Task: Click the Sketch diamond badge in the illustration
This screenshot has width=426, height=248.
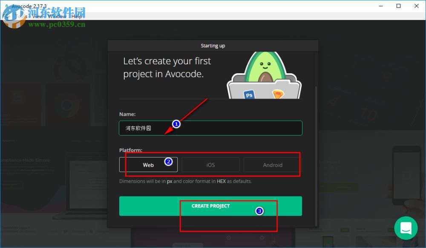Action: 277,94
